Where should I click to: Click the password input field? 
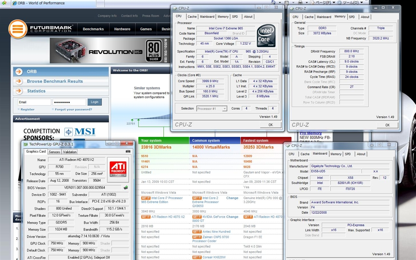click(69, 102)
